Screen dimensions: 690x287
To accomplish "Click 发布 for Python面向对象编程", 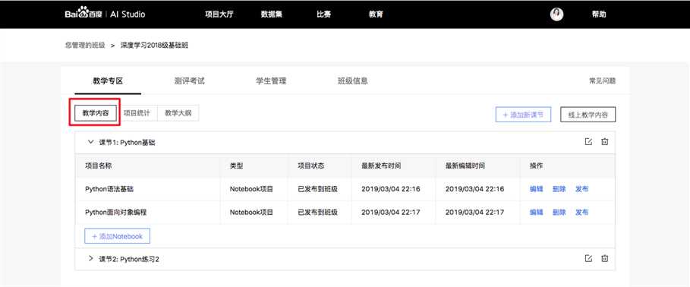I will pos(581,212).
